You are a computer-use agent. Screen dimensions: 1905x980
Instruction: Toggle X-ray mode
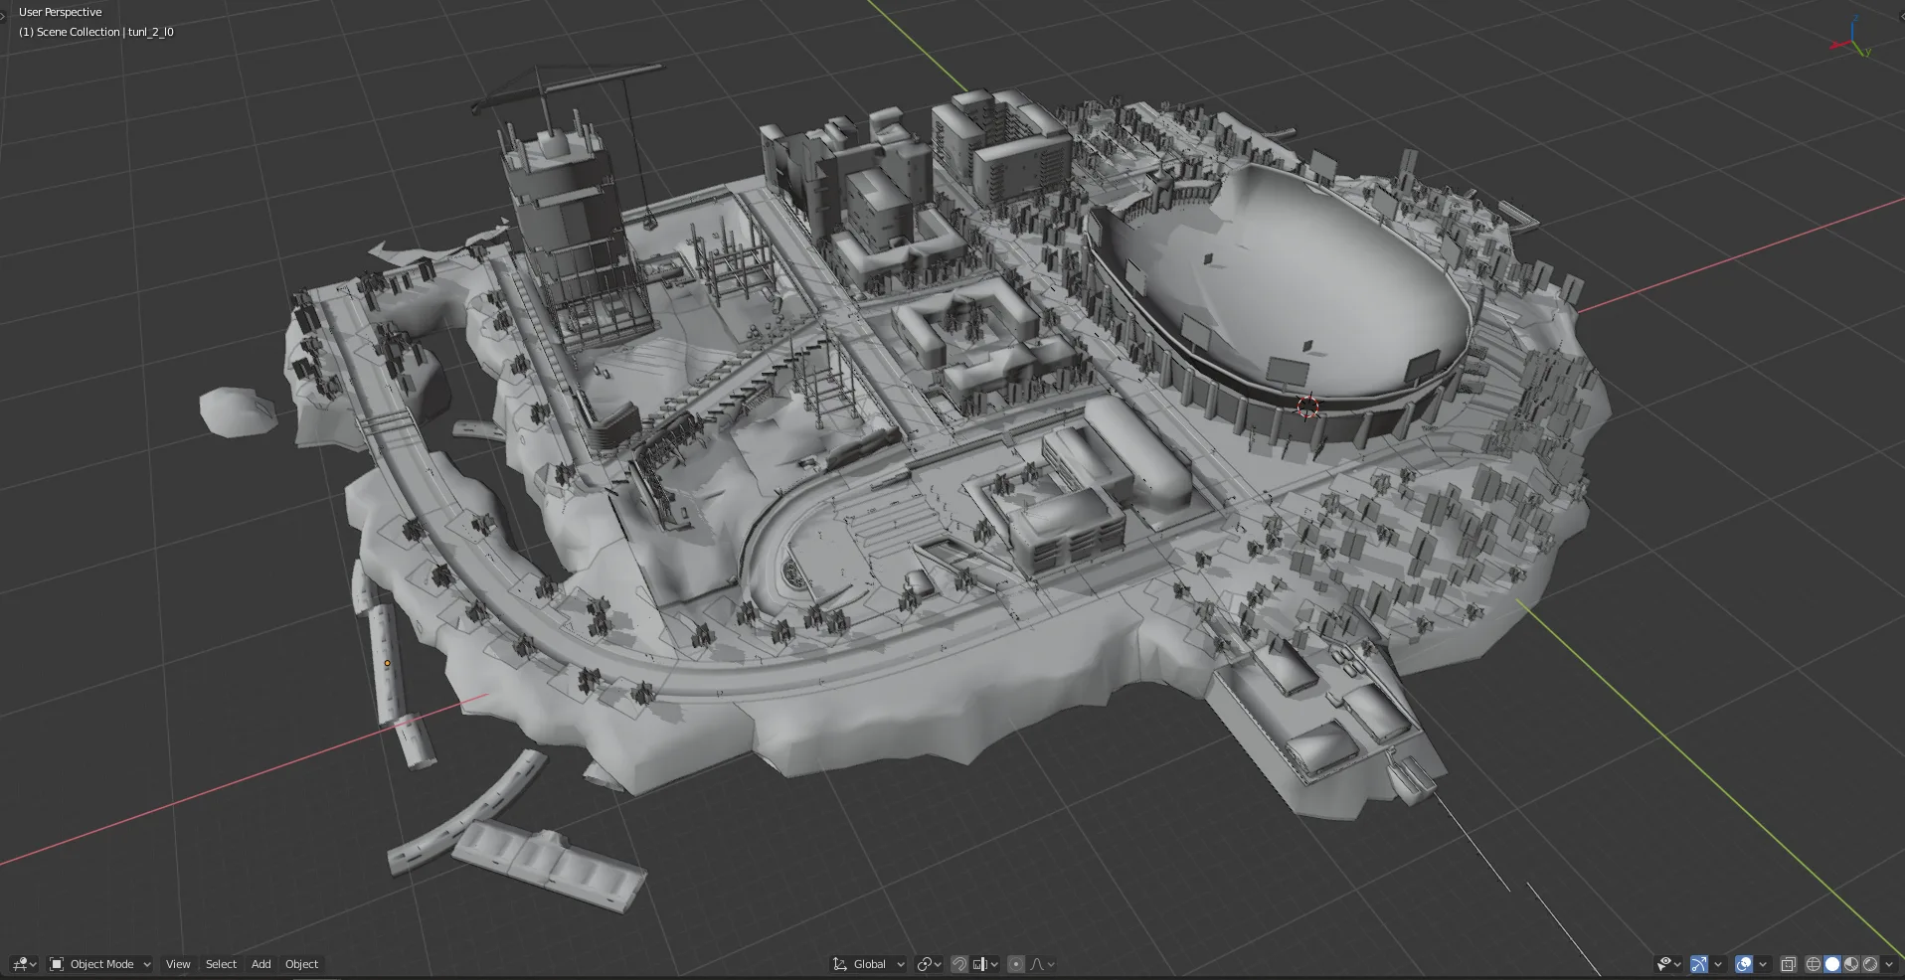[x=1789, y=964]
